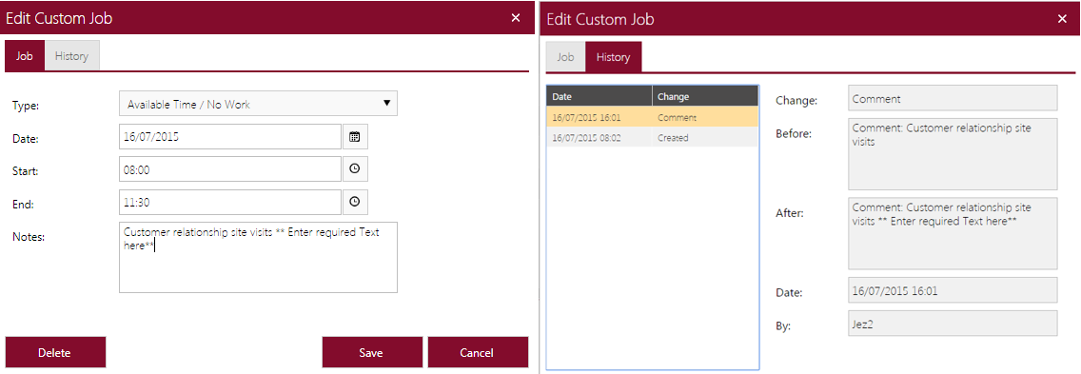Open History tab in left window
Viewport: 1081px width, 374px height.
click(x=71, y=56)
